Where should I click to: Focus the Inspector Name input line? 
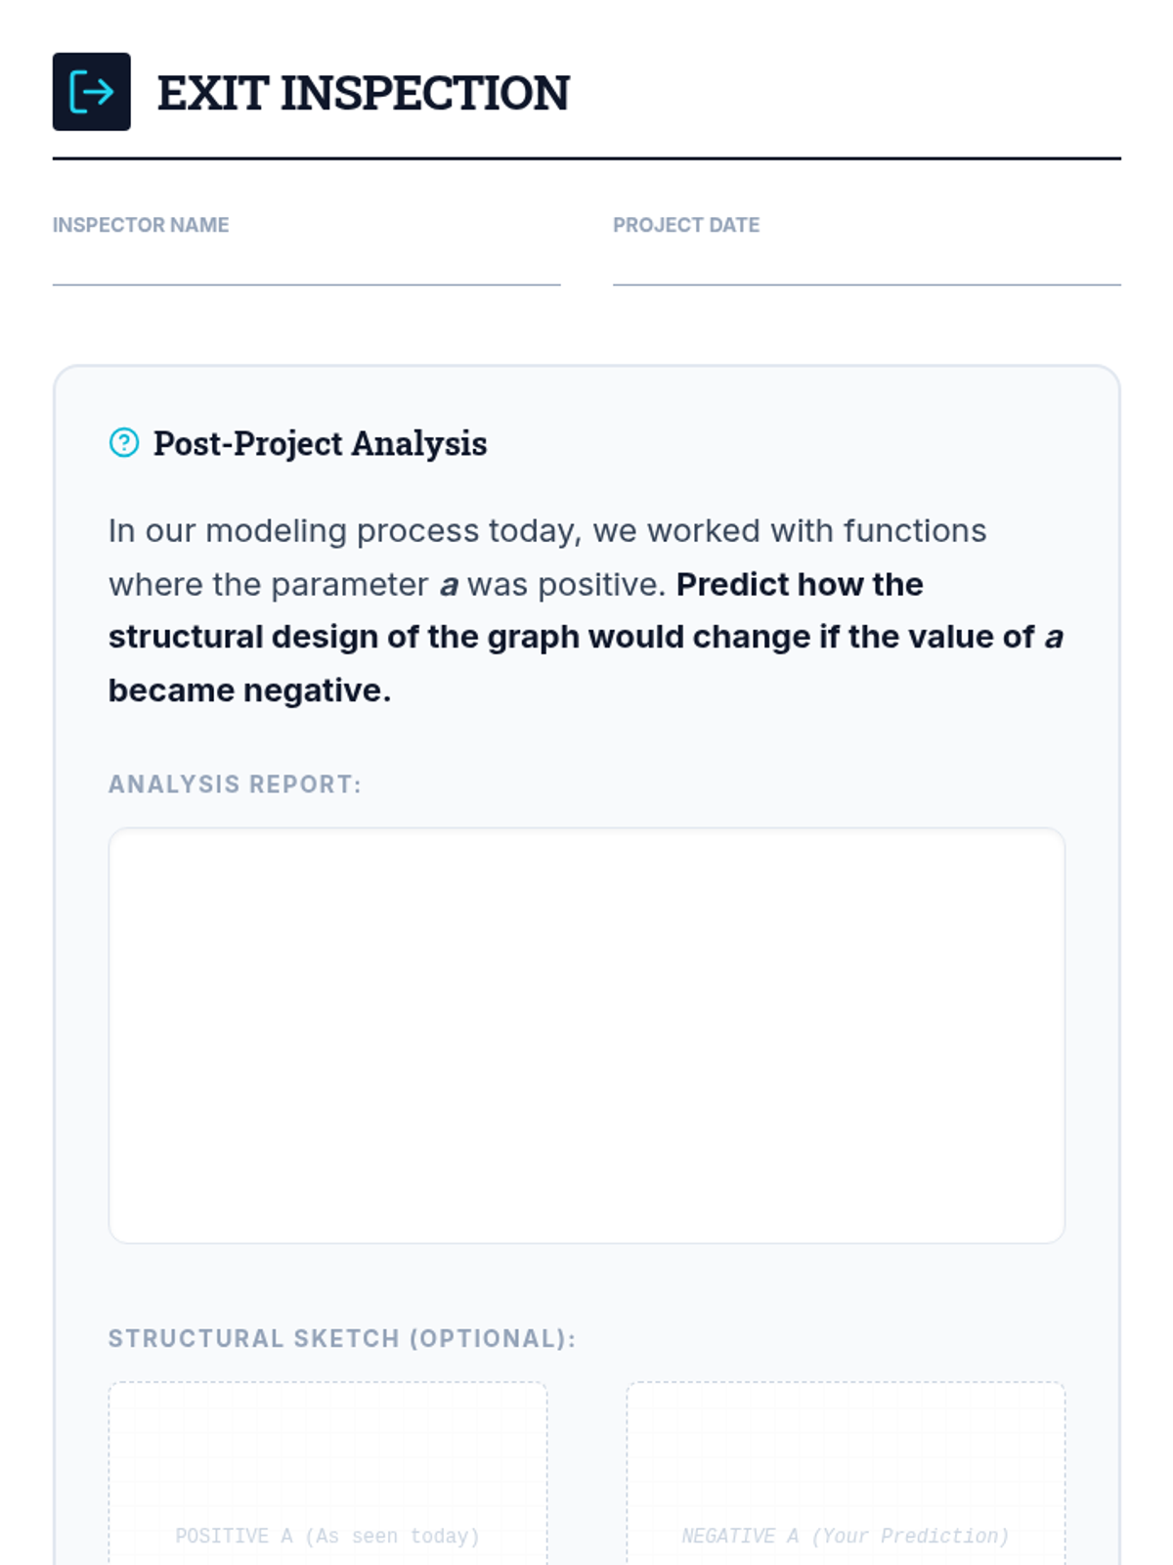[306, 266]
